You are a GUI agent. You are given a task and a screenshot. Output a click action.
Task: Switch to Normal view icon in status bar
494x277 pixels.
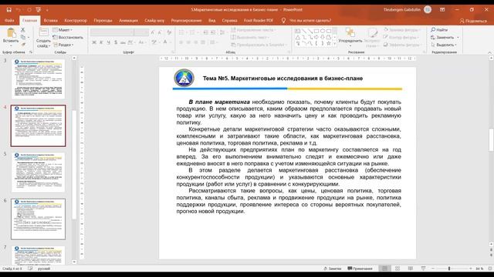click(384, 269)
